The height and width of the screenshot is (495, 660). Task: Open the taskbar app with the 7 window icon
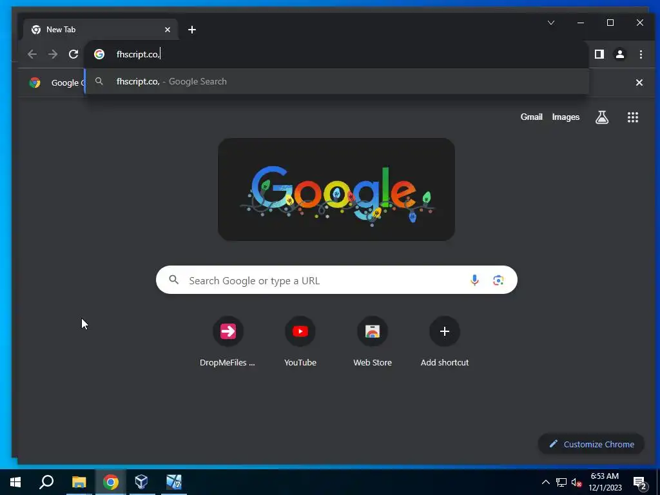(x=173, y=482)
